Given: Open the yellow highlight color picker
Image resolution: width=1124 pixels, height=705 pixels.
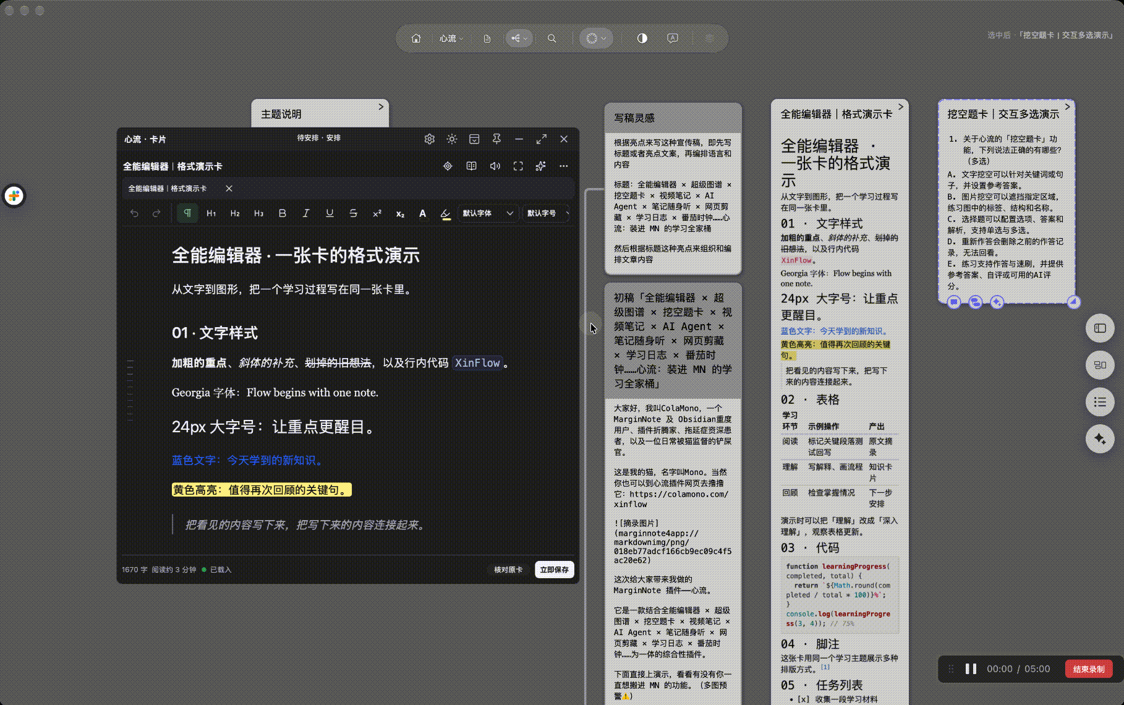Looking at the screenshot, I should (445, 214).
